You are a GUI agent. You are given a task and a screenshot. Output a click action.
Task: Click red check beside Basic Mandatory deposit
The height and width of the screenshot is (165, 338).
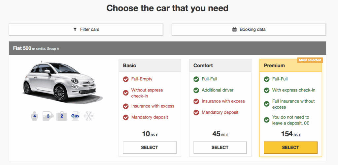[126, 117]
